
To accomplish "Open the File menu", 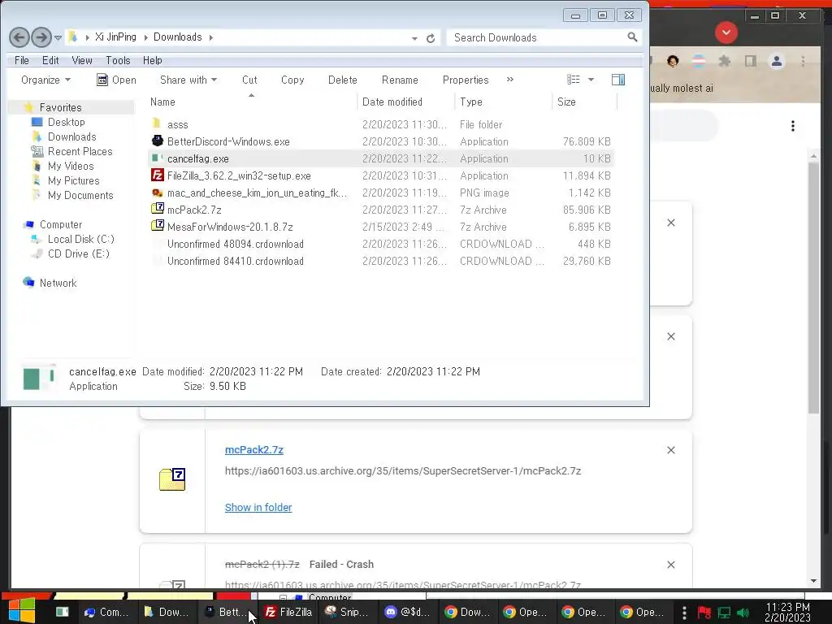I will click(22, 60).
